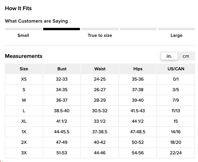Click the Size column header
198x162 pixels.
pyautogui.click(x=24, y=69)
